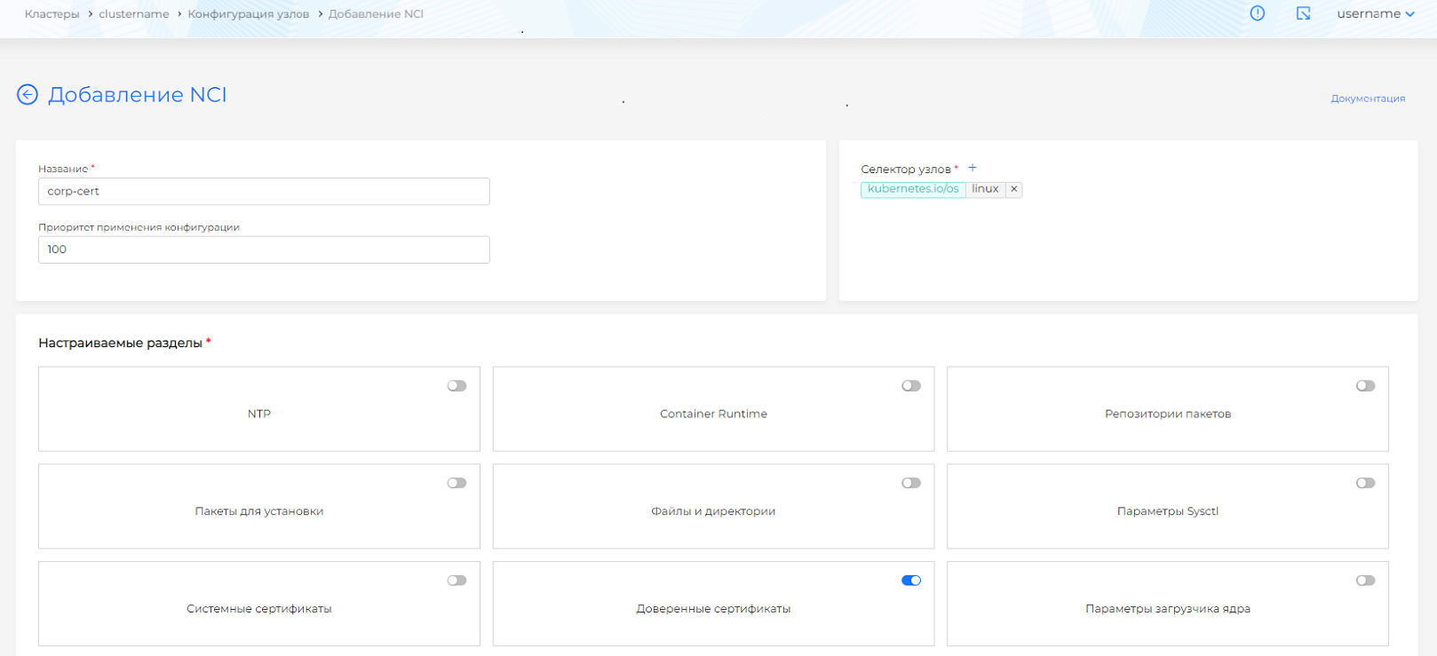Screen dimensions: 1437x656
Task: Enable the NTP section toggle
Action: pos(457,386)
